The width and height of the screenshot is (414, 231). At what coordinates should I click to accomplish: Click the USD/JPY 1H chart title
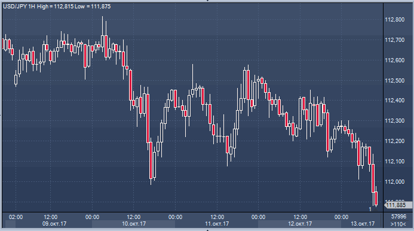(19, 7)
